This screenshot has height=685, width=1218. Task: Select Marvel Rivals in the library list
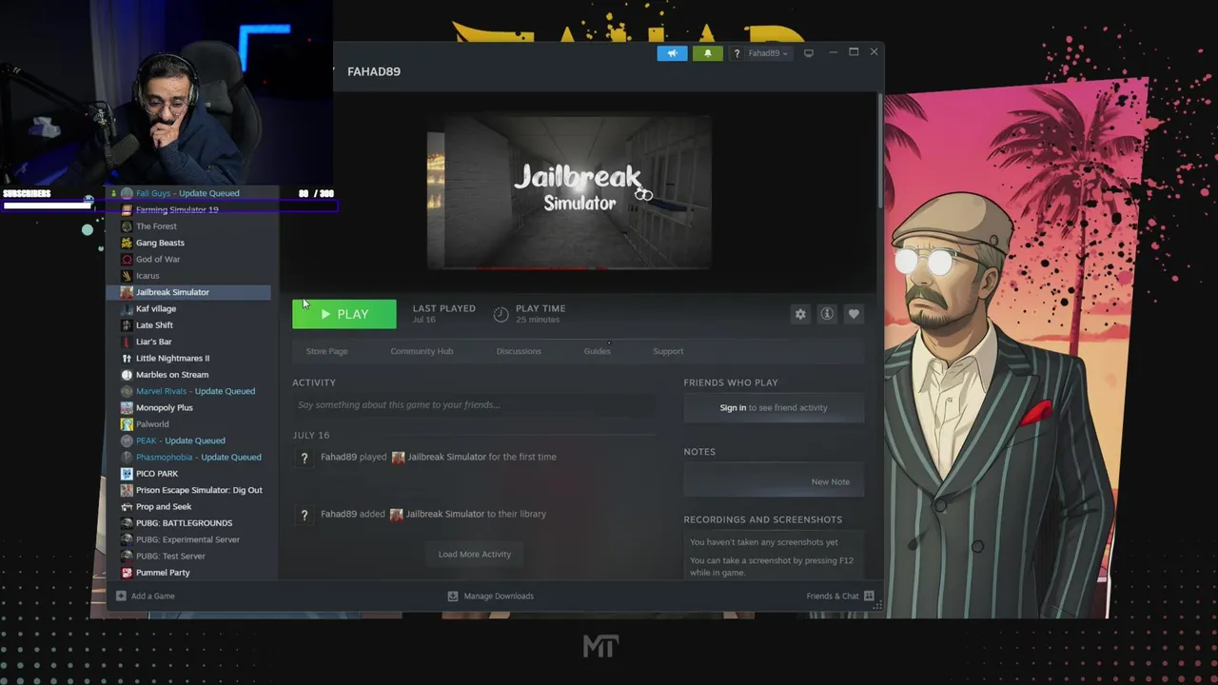(x=194, y=391)
